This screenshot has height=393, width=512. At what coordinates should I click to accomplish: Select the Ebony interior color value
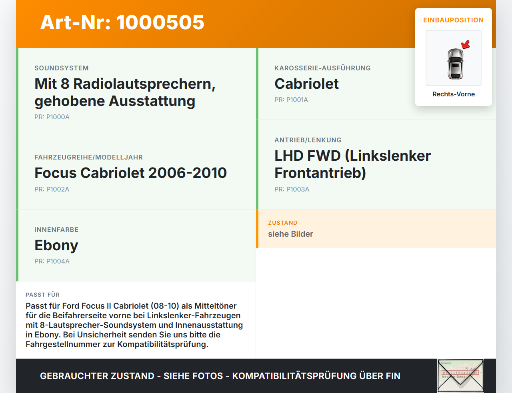(x=56, y=245)
